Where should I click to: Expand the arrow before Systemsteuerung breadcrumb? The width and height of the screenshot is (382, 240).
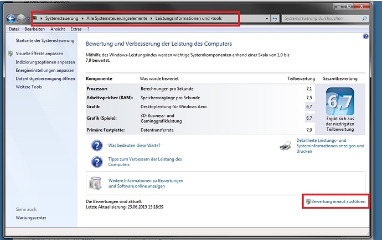[41, 18]
